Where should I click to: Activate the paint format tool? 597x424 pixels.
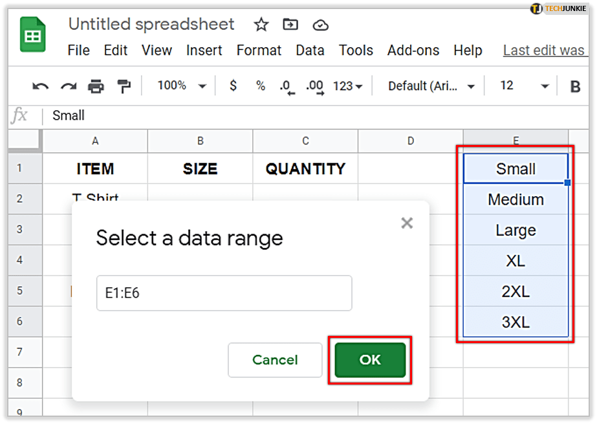point(123,86)
